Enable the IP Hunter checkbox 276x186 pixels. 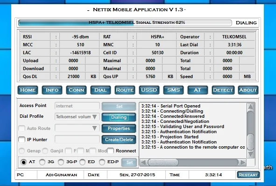point(22,140)
